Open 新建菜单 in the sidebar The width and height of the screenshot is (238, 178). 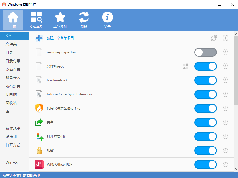click(14, 128)
